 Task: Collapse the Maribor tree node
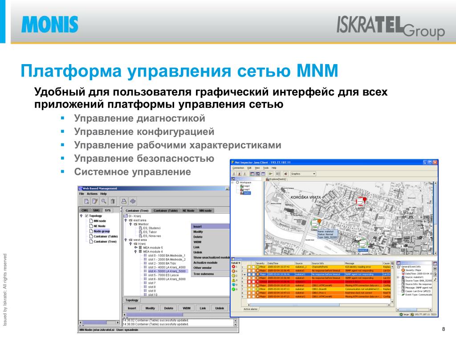coord(130,224)
